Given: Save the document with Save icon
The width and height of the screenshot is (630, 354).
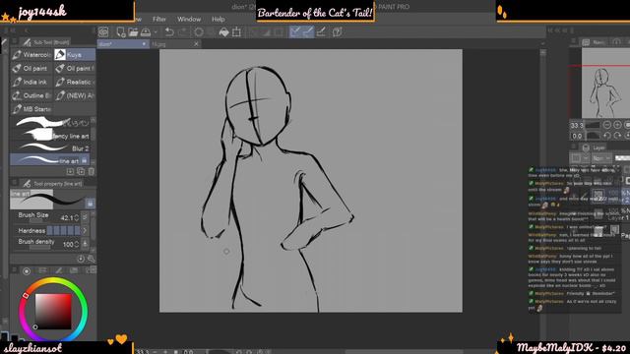Looking at the screenshot, I should 146,31.
